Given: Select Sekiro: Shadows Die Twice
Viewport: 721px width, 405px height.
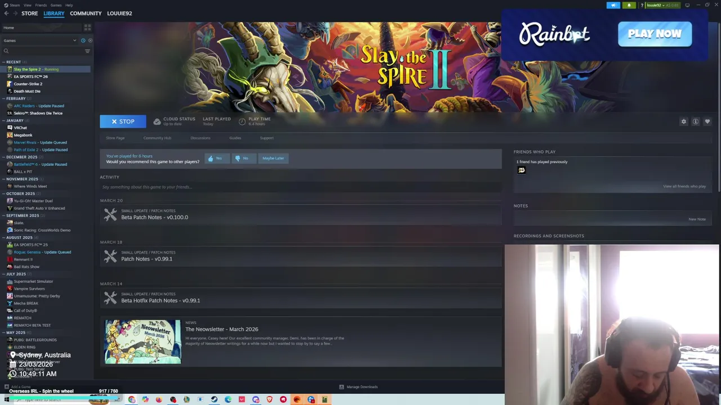Looking at the screenshot, I should [38, 113].
